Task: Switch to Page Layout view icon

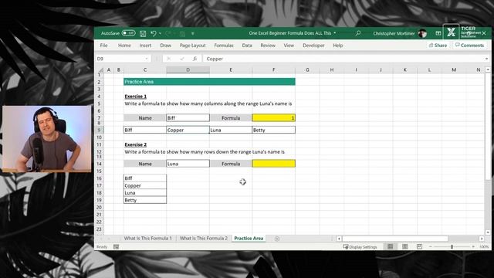Action: click(404, 247)
